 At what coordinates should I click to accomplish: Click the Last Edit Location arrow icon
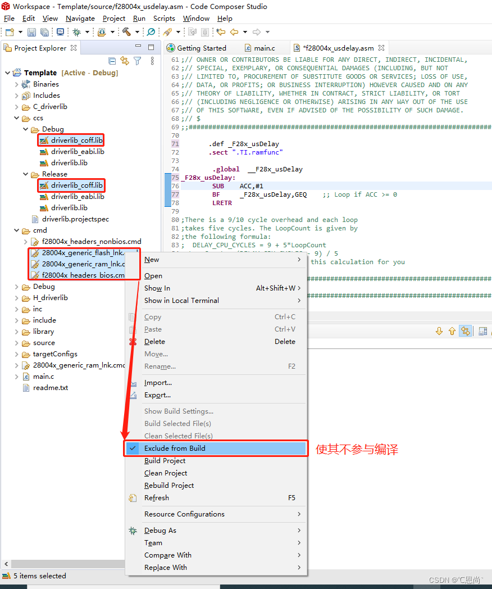(x=221, y=32)
